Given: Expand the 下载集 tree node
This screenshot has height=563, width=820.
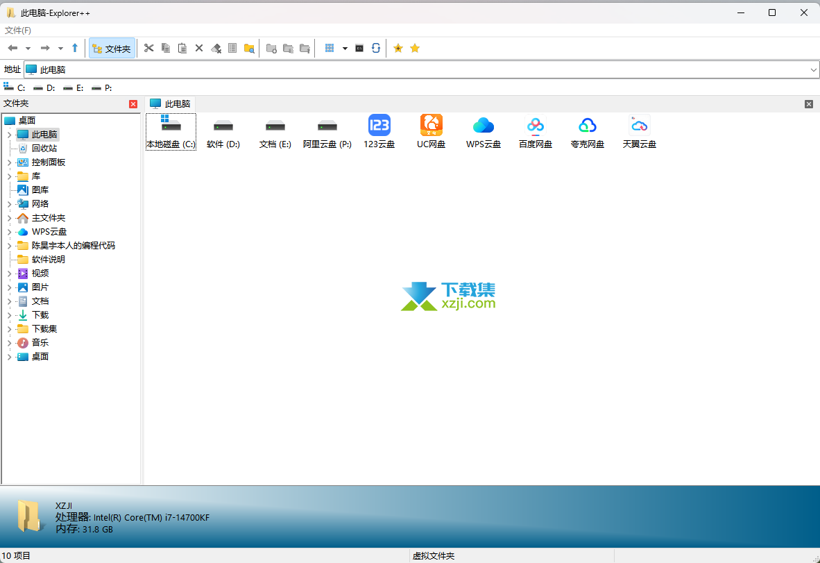Looking at the screenshot, I should (x=10, y=328).
